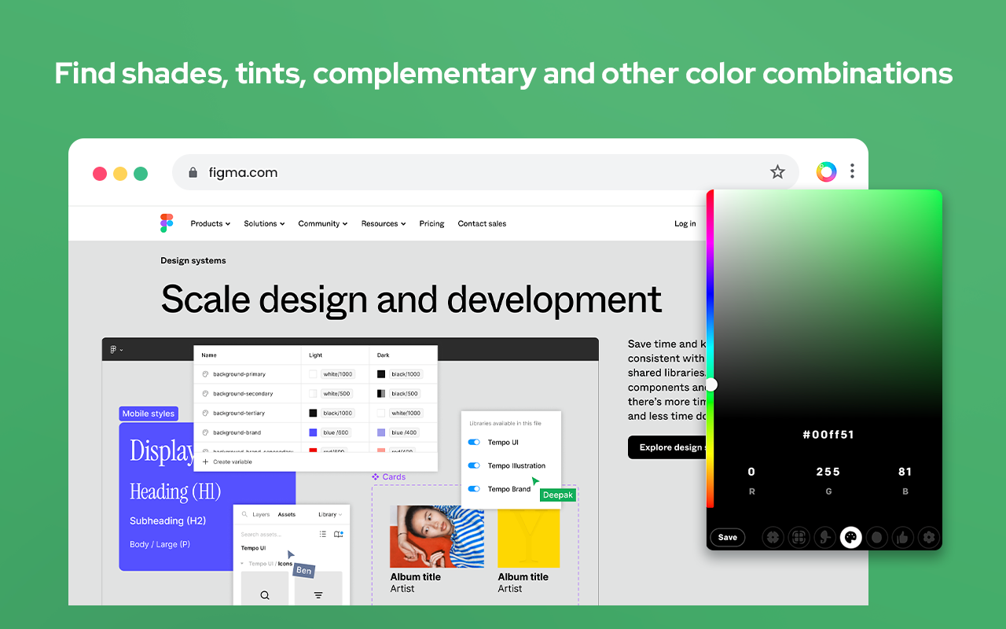
Task: Expand the Products dropdown menu
Action: pos(211,224)
